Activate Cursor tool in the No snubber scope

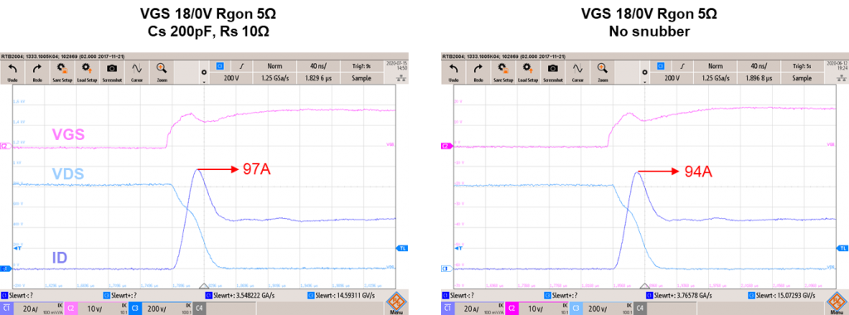pyautogui.click(x=577, y=72)
